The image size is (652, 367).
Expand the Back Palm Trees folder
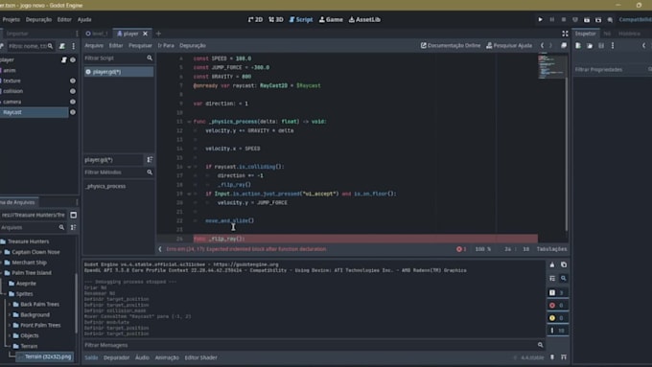pos(10,305)
